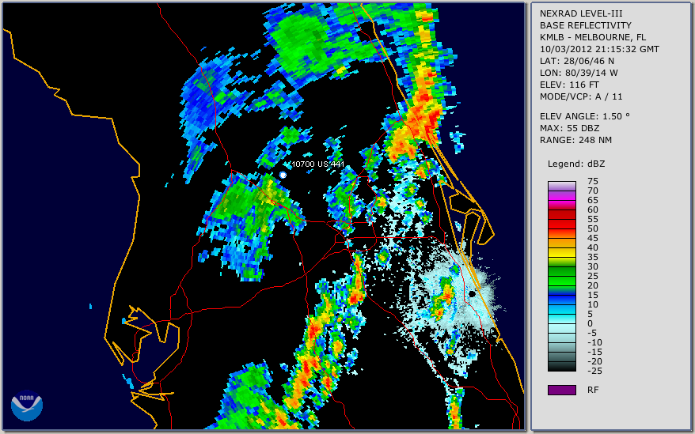Click the '0' legend scale value
The image size is (695, 434).
[590, 323]
